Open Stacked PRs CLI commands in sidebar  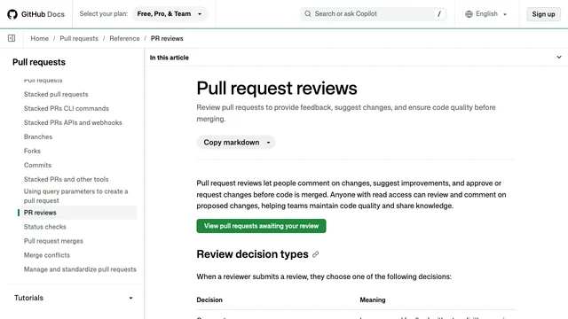(67, 108)
